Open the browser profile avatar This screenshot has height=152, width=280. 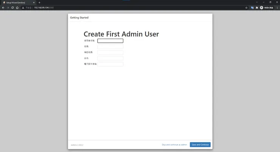click(x=261, y=8)
